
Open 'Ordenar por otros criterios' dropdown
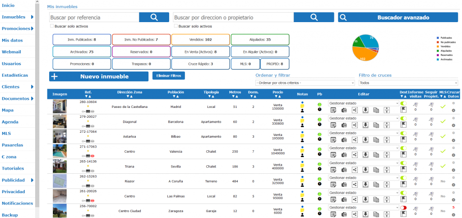click(305, 83)
